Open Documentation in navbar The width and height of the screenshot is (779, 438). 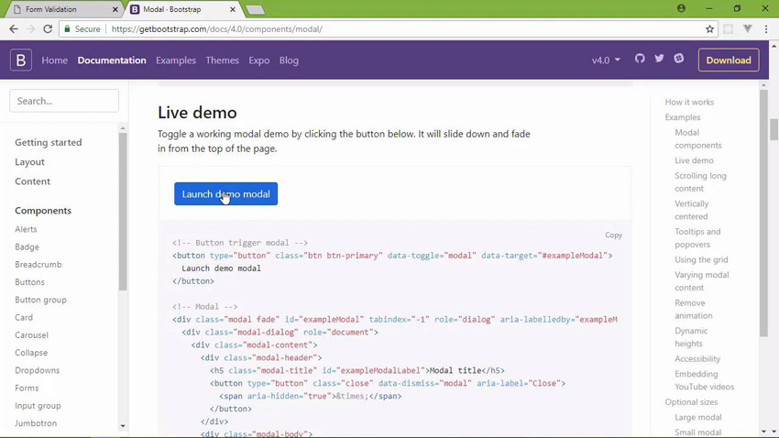tap(112, 60)
